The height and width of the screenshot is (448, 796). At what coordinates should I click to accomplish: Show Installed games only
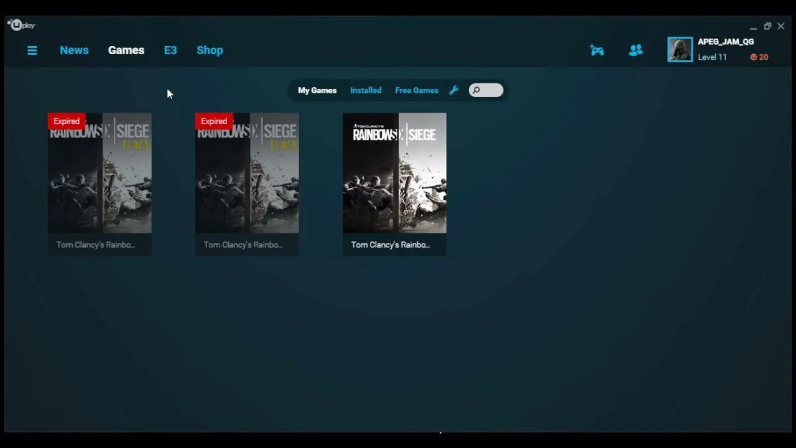(x=366, y=90)
